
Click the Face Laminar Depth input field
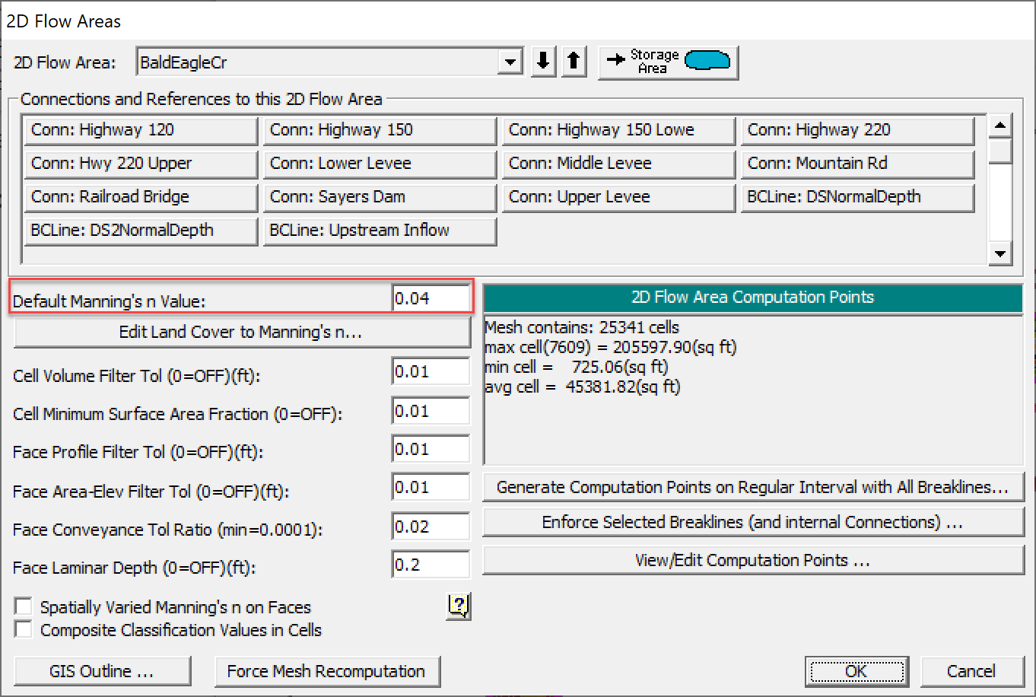coord(431,565)
